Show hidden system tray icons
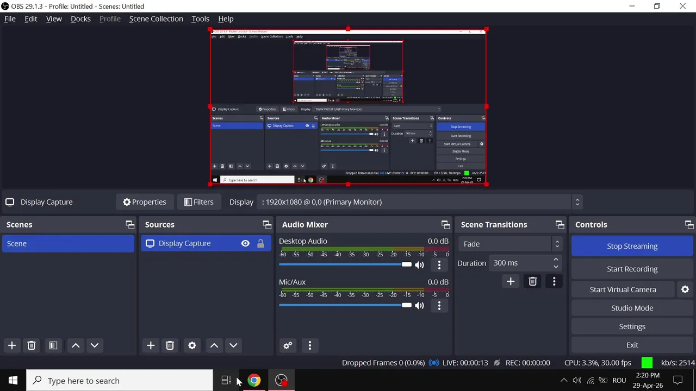Viewport: 696px width, 391px height. click(x=564, y=380)
